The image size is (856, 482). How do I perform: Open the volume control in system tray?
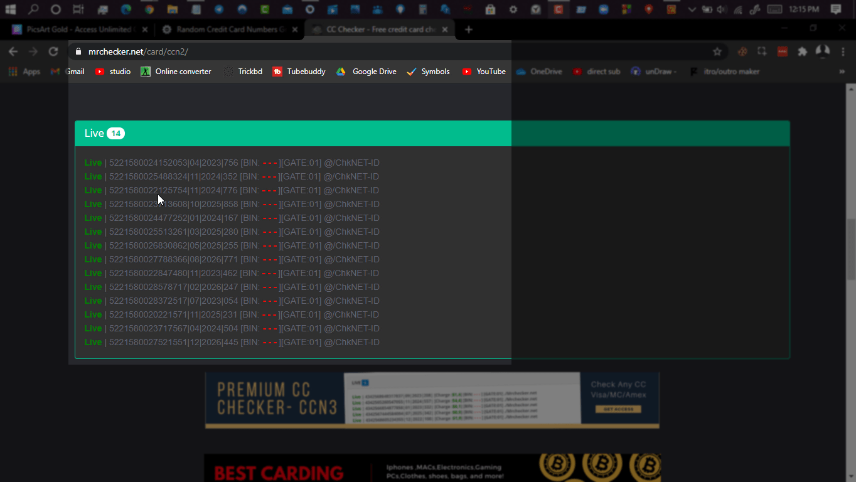click(x=722, y=9)
